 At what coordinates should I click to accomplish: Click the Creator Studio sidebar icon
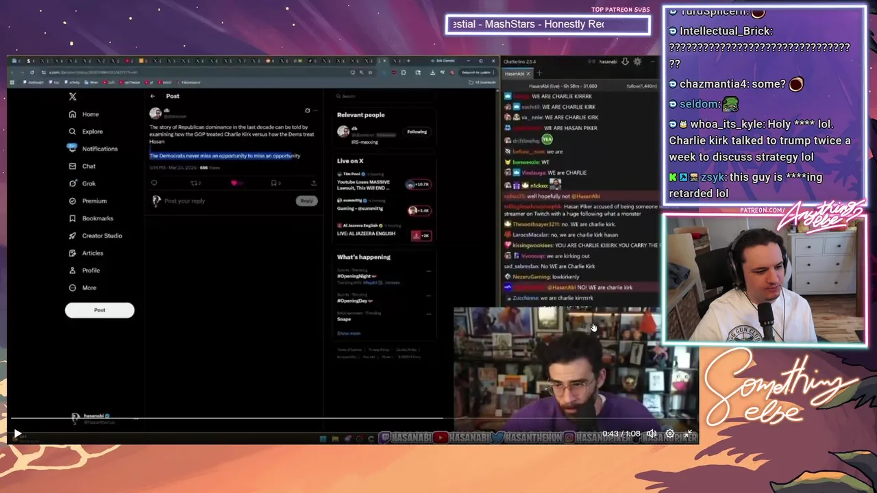[73, 236]
